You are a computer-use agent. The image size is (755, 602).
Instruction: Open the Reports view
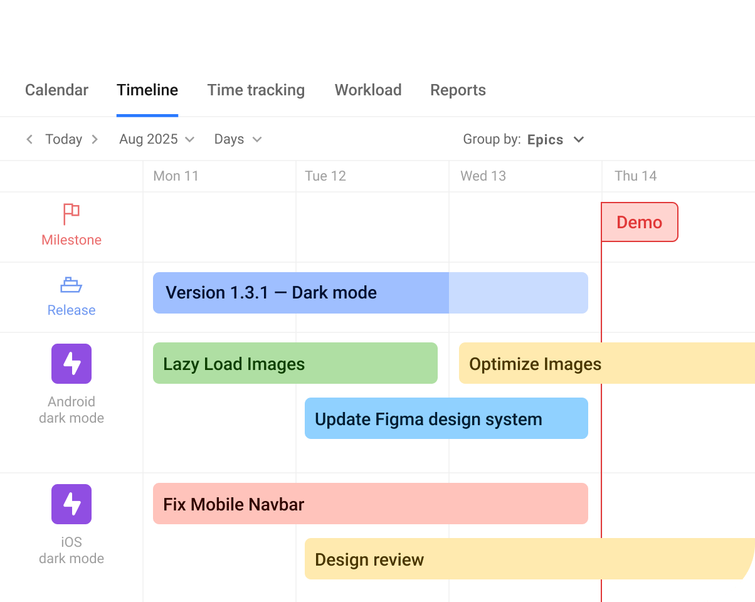458,90
